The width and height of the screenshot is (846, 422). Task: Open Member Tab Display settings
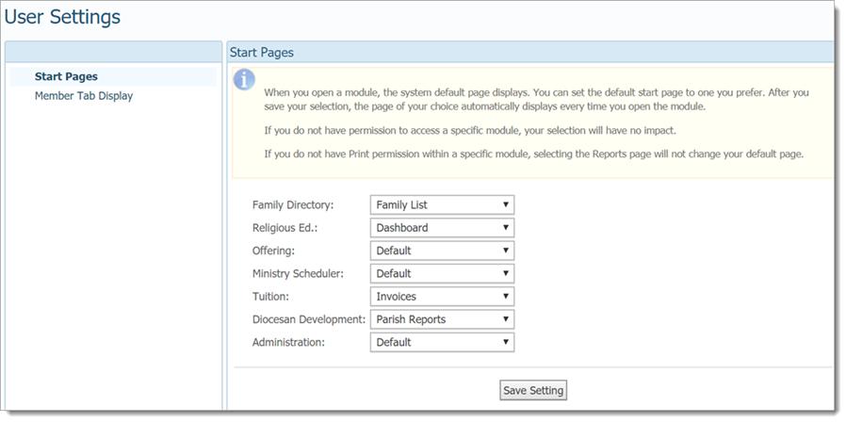pyautogui.click(x=84, y=95)
